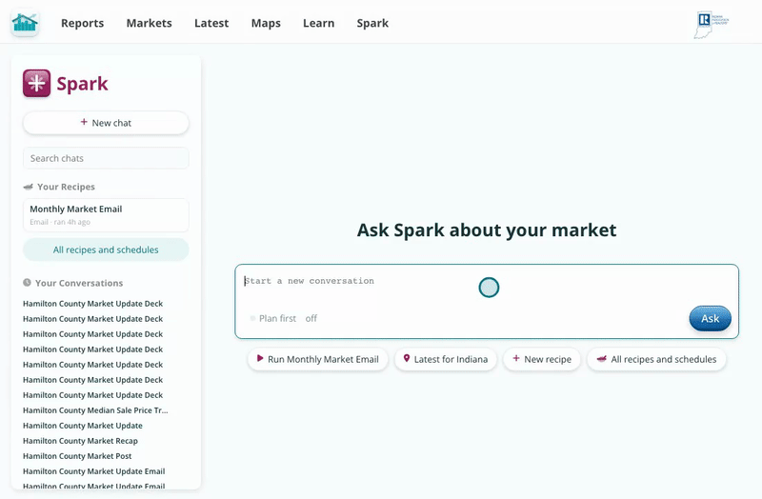Click the Spark sidebar title text
The height and width of the screenshot is (499, 762).
82,84
